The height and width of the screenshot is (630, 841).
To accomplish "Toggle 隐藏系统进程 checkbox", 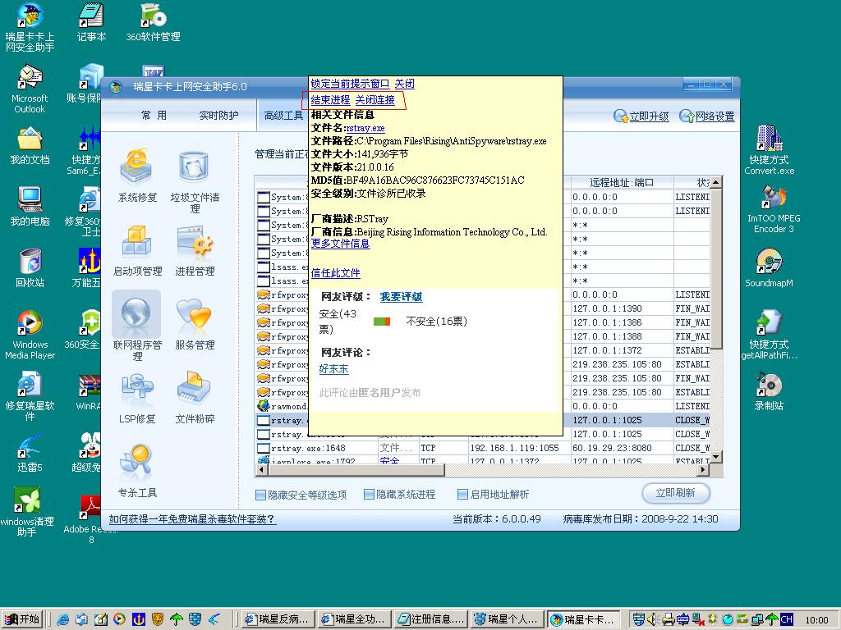I will pyautogui.click(x=369, y=494).
